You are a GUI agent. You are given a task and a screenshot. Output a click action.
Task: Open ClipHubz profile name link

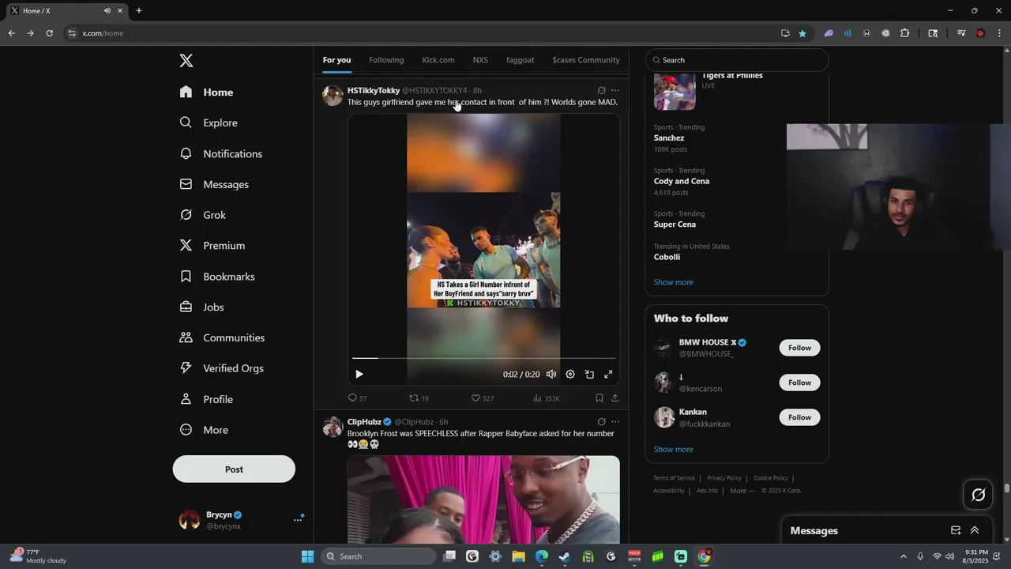pyautogui.click(x=364, y=422)
